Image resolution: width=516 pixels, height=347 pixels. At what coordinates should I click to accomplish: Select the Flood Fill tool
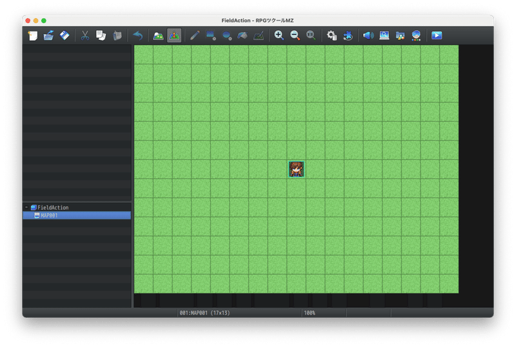pyautogui.click(x=243, y=35)
